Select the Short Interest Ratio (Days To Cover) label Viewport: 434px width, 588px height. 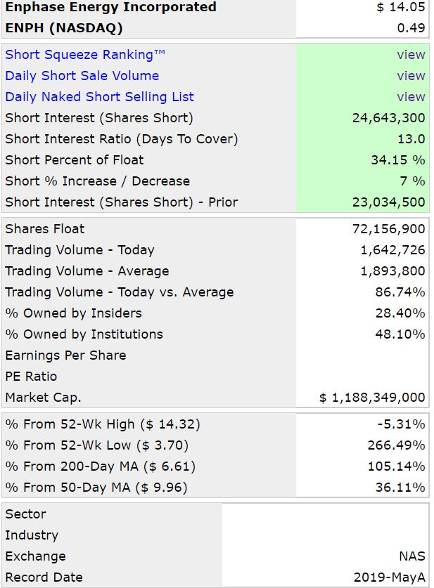(121, 139)
